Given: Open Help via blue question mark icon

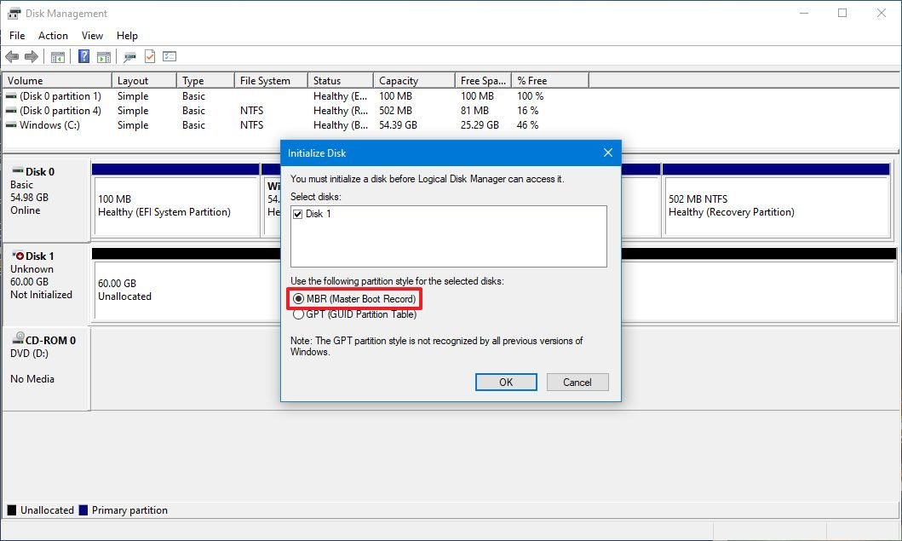Looking at the screenshot, I should (83, 57).
